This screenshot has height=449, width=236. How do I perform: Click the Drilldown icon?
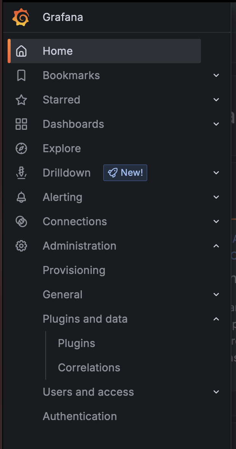21,173
